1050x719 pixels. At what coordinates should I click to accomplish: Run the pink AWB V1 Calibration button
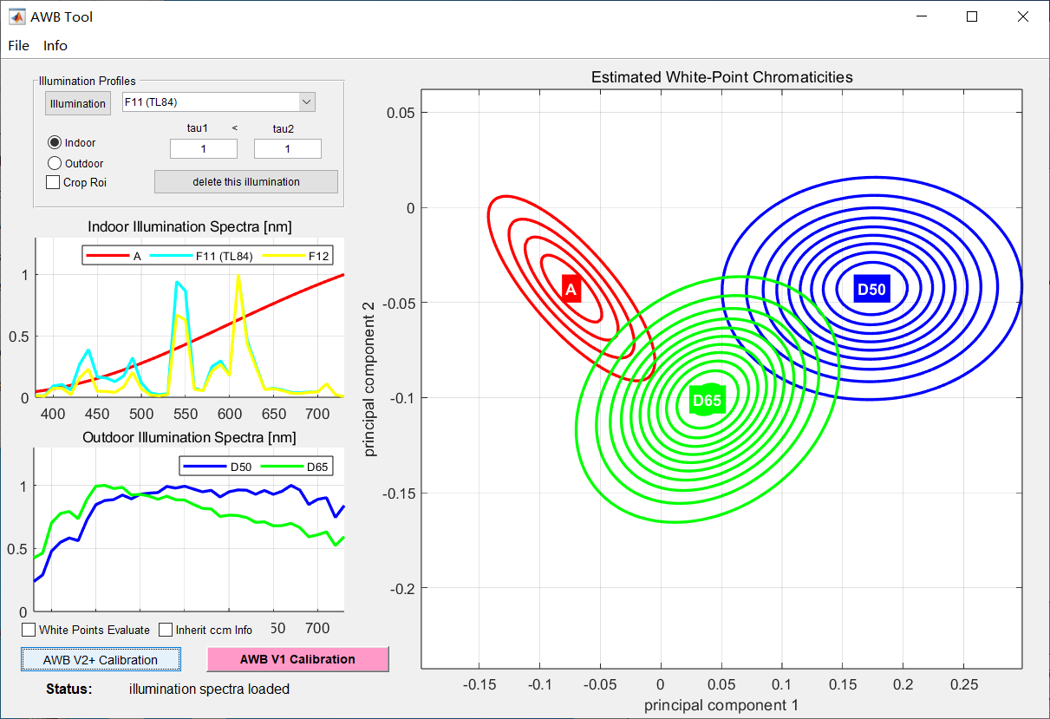click(297, 659)
